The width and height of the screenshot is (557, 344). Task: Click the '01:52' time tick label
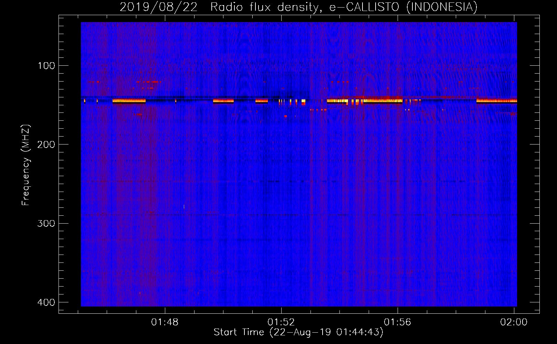tap(281, 322)
